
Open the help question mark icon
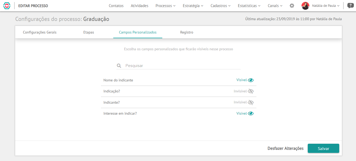[x=350, y=5]
